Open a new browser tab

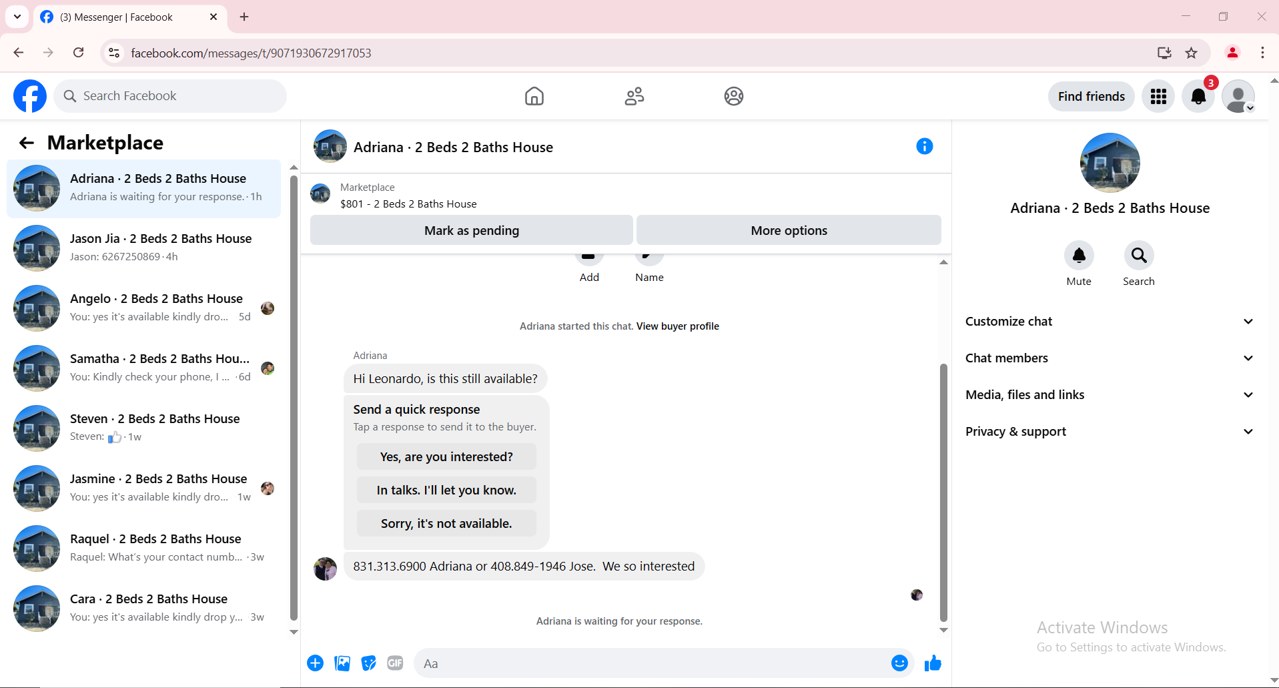[244, 17]
